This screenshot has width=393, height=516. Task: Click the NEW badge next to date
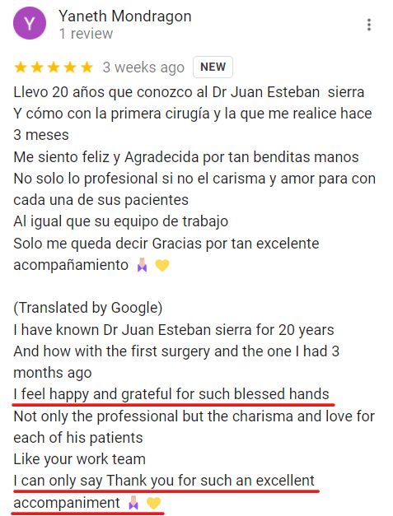213,67
